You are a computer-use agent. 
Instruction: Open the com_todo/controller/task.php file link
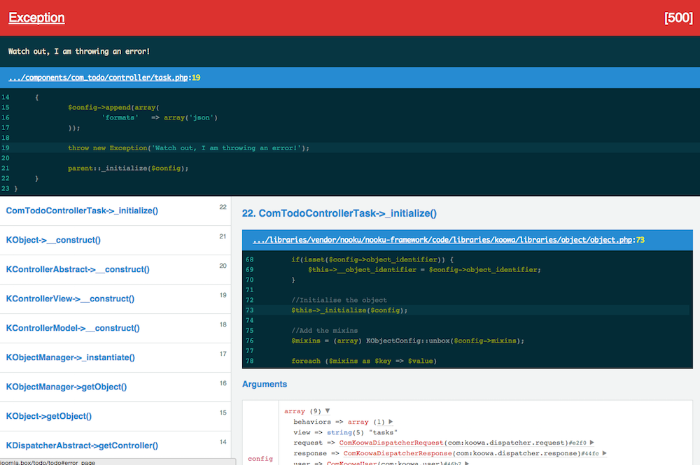tap(98, 78)
